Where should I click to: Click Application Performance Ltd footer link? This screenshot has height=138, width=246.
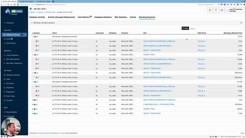tap(50, 133)
